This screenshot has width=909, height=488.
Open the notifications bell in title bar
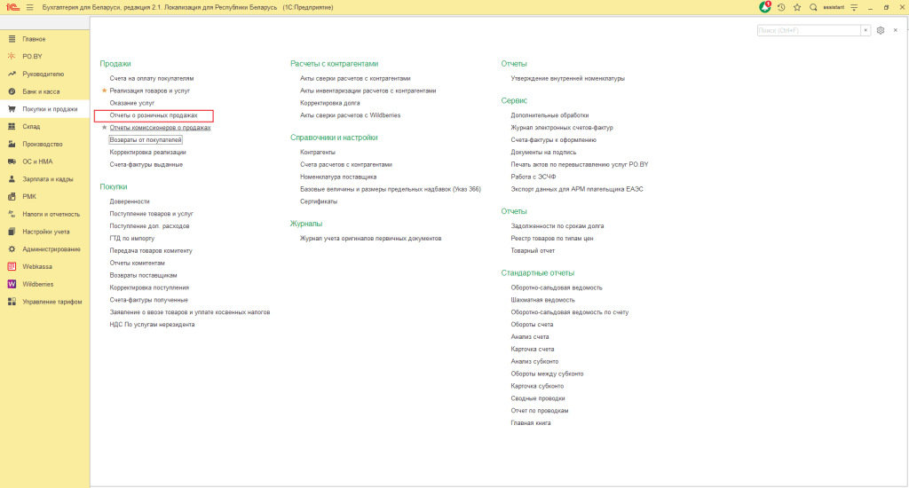[765, 7]
